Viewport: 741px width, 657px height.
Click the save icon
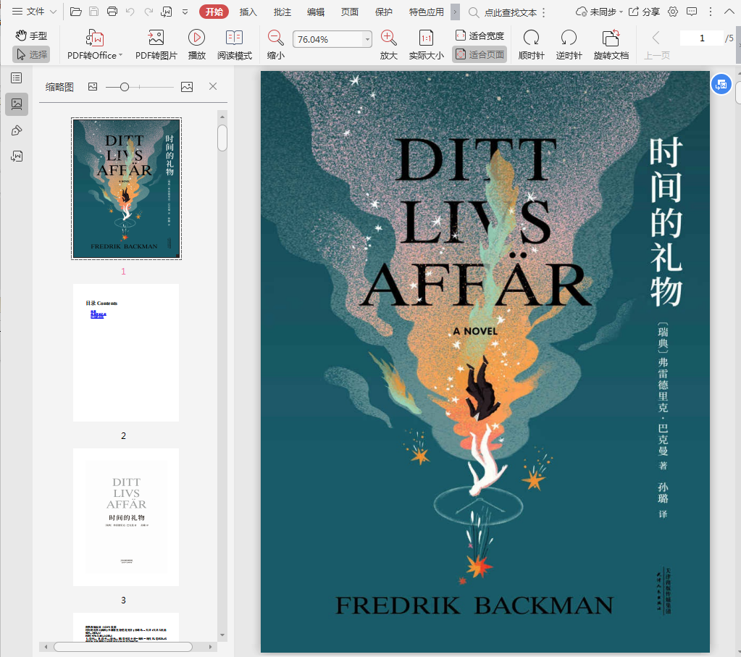tap(94, 12)
